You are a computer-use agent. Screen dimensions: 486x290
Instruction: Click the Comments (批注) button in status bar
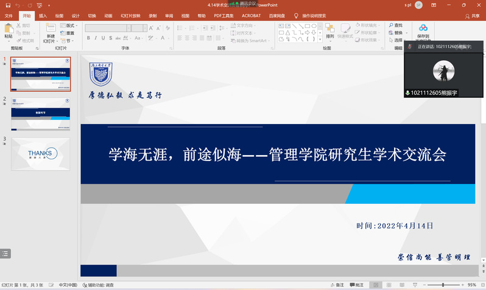click(x=356, y=285)
